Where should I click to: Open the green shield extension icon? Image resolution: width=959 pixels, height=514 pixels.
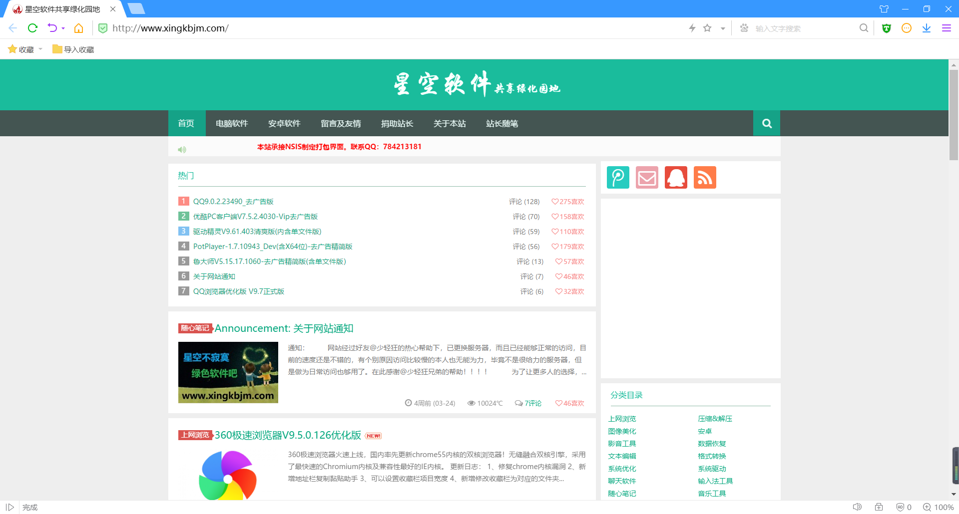[x=887, y=28]
